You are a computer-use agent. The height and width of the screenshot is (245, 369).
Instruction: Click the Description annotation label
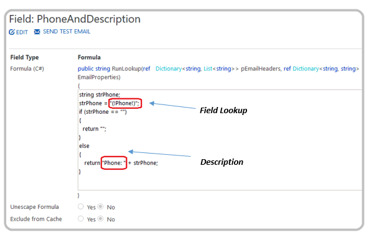222,162
